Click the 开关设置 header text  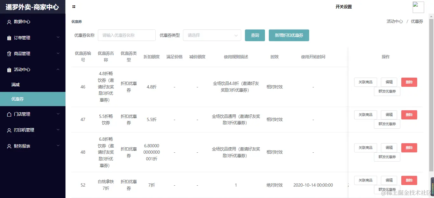pos(343,7)
